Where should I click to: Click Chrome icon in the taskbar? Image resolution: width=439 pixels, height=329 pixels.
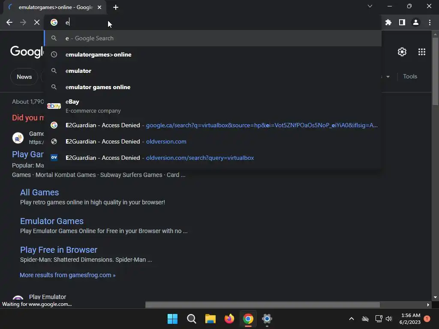pyautogui.click(x=248, y=319)
